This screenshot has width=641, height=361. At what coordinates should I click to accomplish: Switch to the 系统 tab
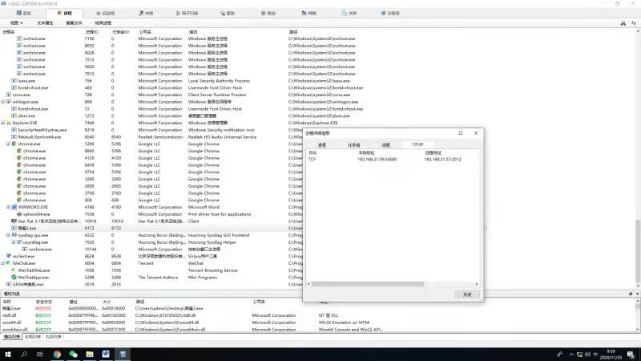pyautogui.click(x=24, y=13)
